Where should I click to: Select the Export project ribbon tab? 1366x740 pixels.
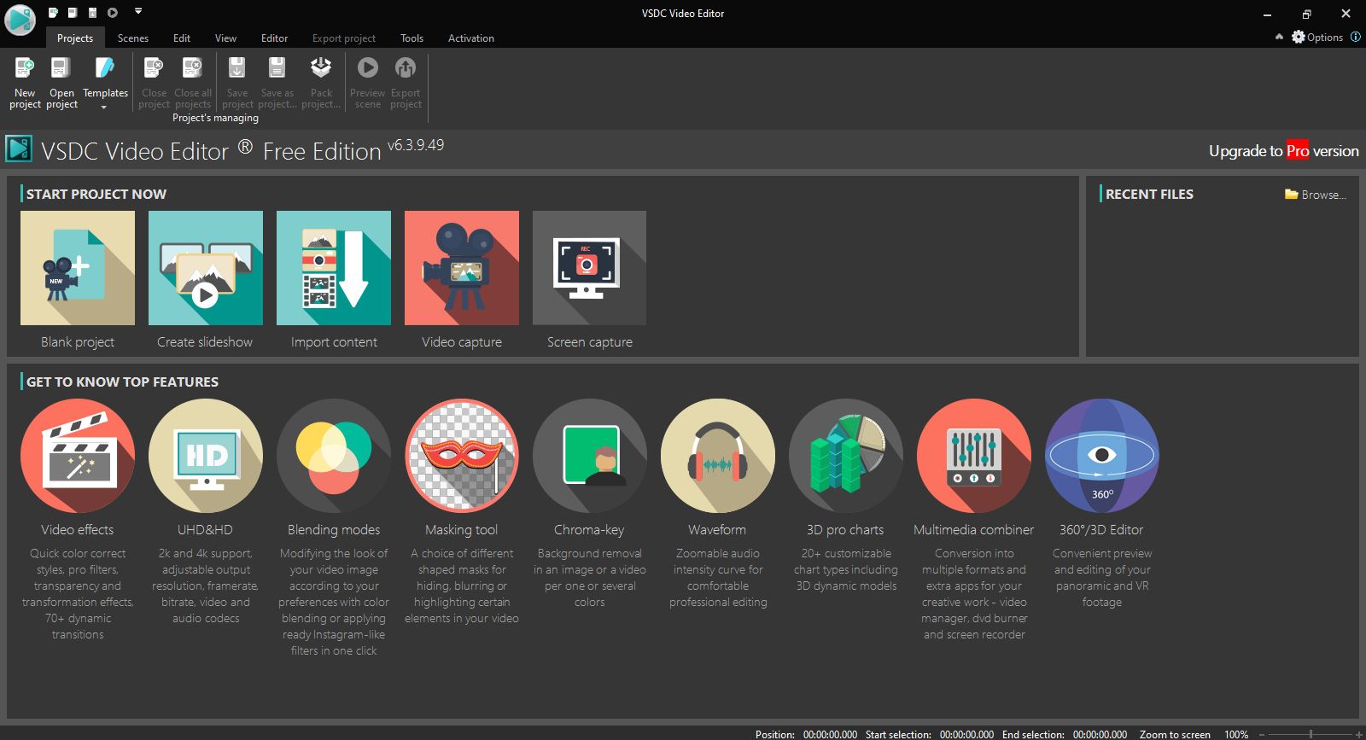pos(344,38)
